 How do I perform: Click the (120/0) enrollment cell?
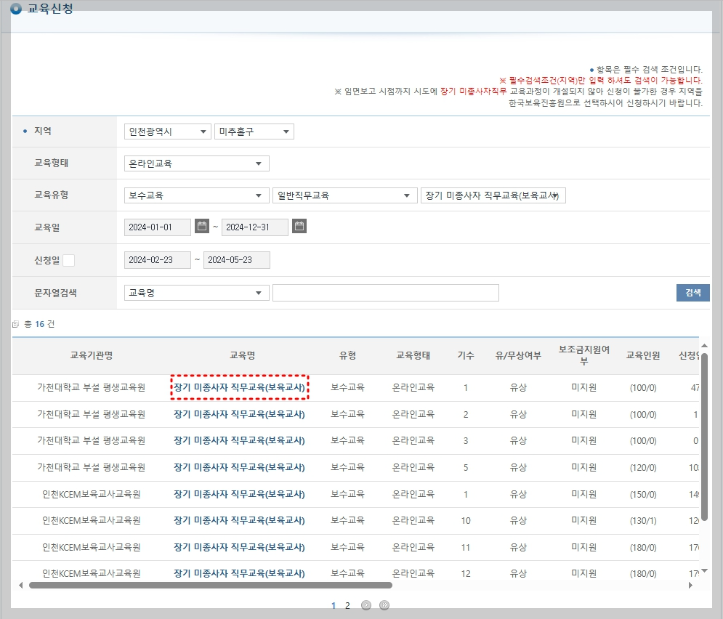coord(643,468)
